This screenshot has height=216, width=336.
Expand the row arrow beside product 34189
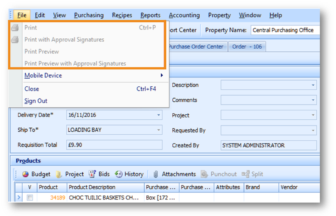tap(19, 198)
